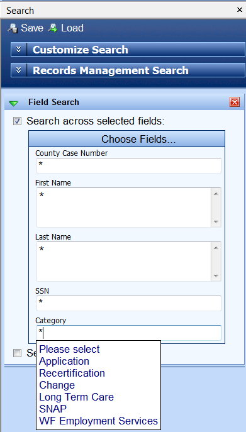Uncheck Search across selected fields checkbox

[x=17, y=121]
